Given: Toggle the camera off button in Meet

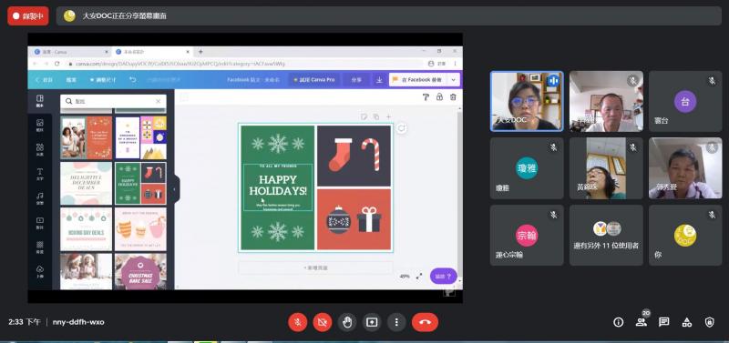Looking at the screenshot, I should pos(323,322).
